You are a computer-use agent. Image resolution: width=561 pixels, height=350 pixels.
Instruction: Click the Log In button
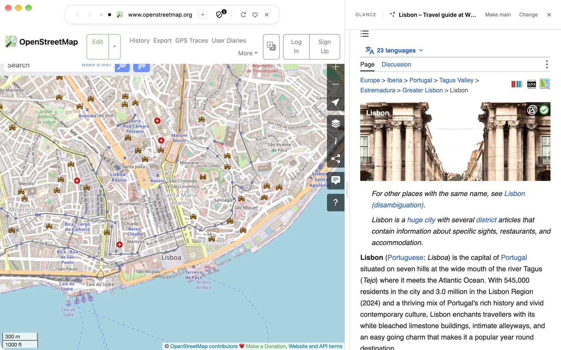pyautogui.click(x=296, y=47)
